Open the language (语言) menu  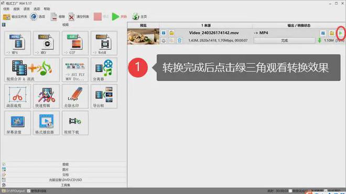coord(27,9)
